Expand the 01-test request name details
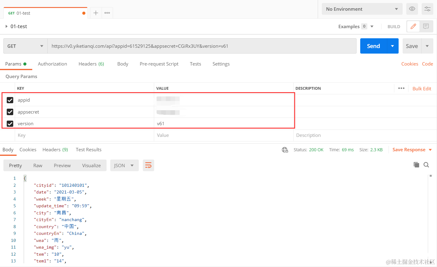 [6, 26]
